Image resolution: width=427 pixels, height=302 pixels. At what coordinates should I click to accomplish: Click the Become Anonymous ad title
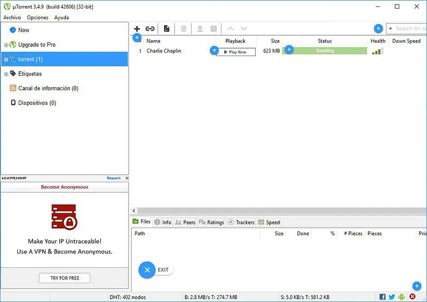(x=65, y=187)
